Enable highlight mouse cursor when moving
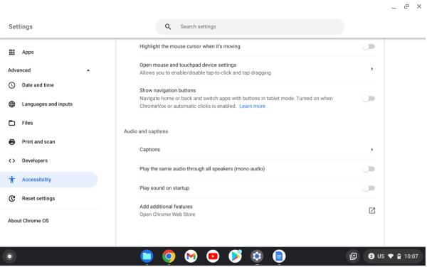 point(369,46)
